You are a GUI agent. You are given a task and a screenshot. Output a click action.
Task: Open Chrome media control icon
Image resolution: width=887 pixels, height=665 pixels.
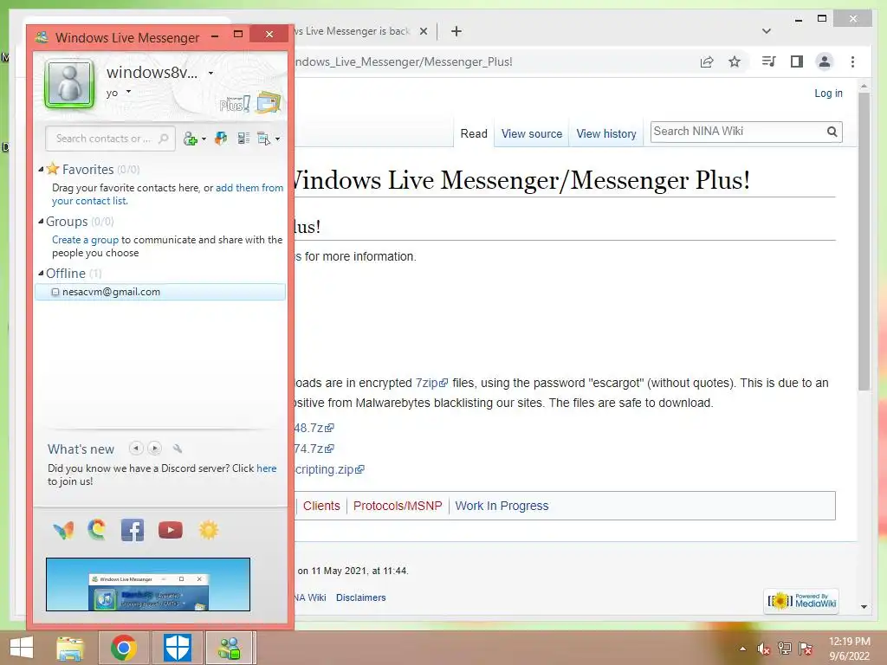coord(768,61)
